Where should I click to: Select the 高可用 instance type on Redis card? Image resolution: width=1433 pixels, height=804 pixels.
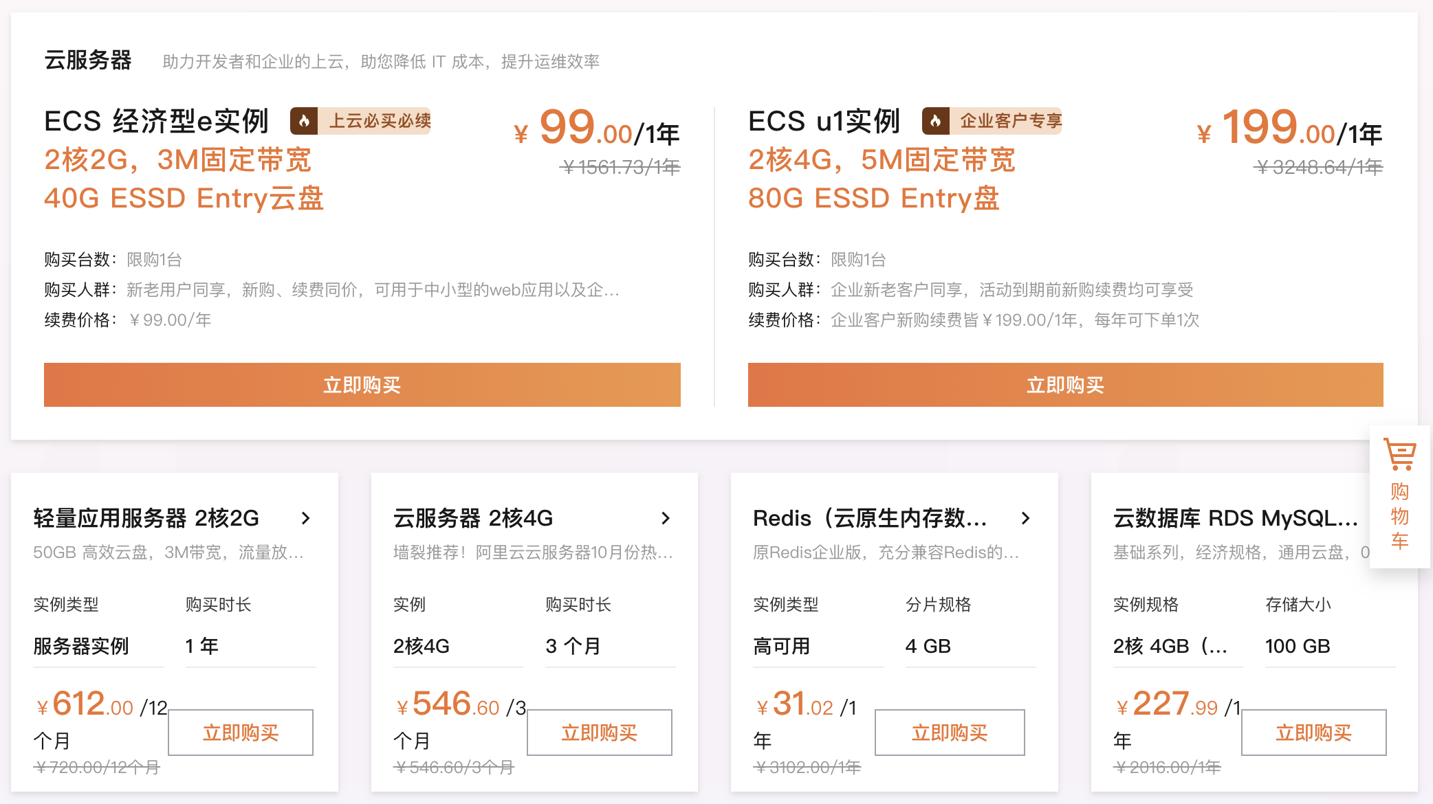click(x=782, y=646)
